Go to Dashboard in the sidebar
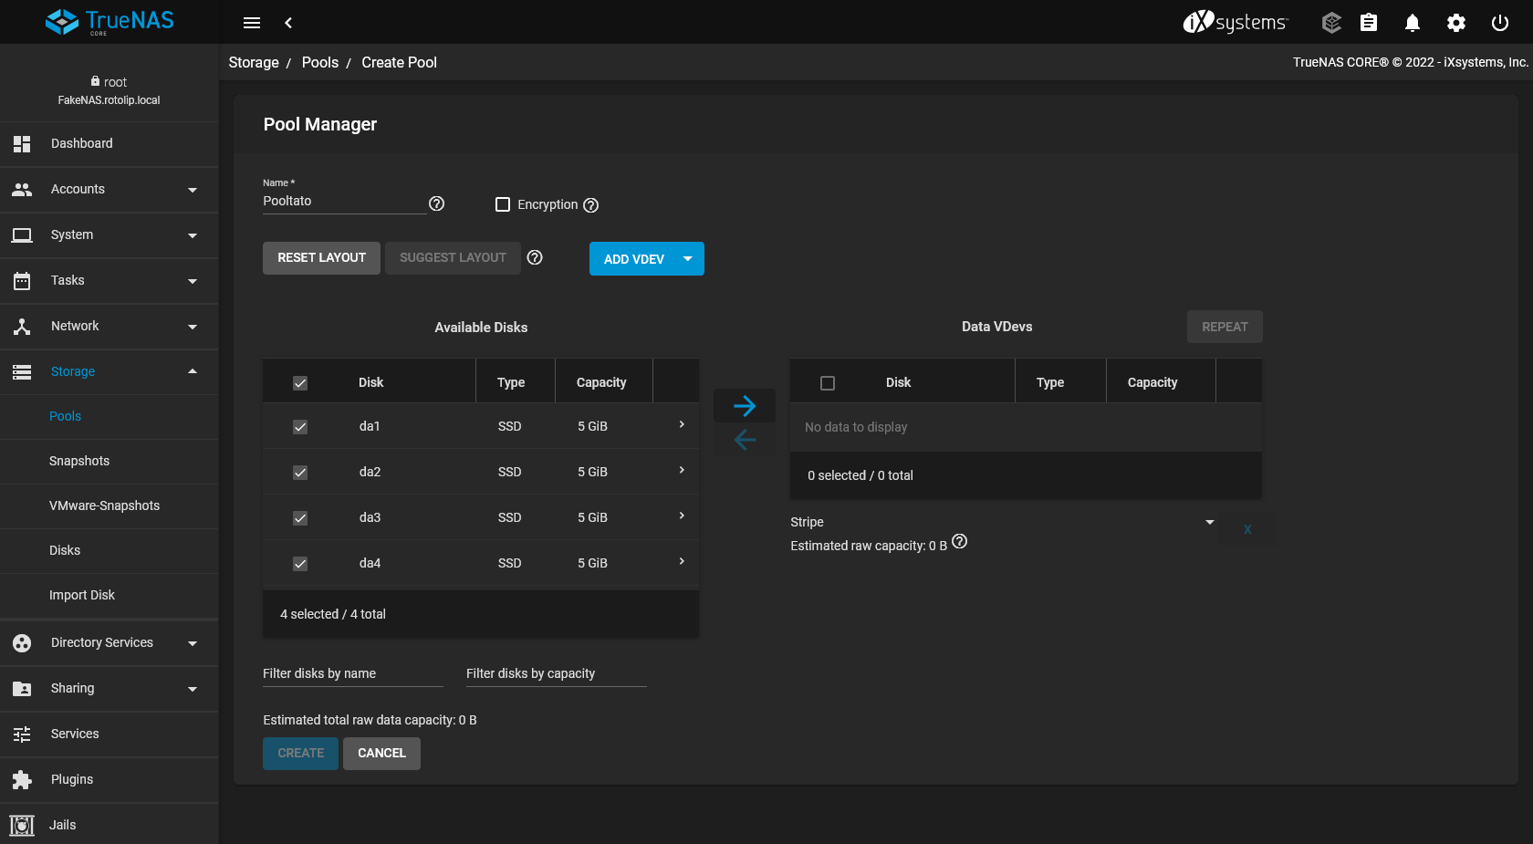This screenshot has width=1533, height=844. tap(82, 143)
